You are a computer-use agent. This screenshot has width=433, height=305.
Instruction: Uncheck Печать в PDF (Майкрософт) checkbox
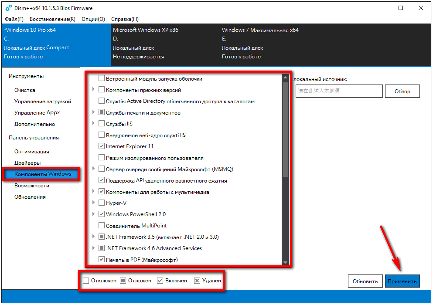click(x=101, y=259)
